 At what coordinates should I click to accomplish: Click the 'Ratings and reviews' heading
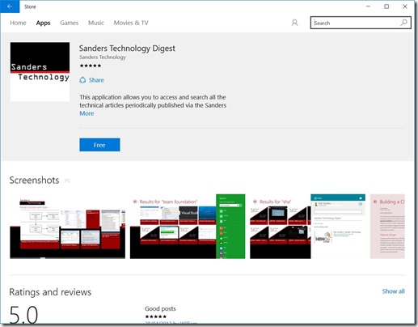click(x=50, y=292)
